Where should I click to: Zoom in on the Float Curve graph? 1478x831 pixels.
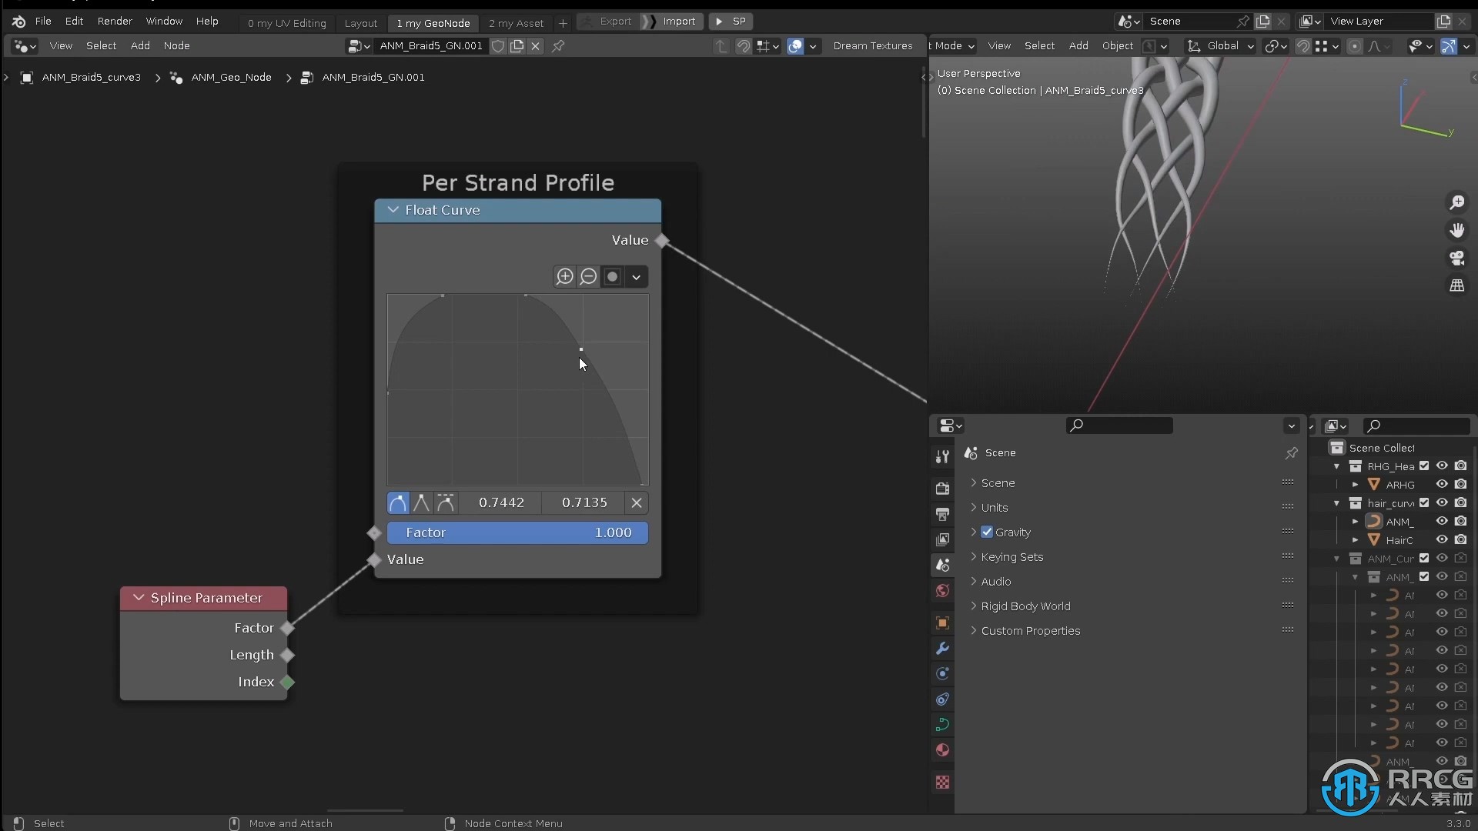click(564, 276)
